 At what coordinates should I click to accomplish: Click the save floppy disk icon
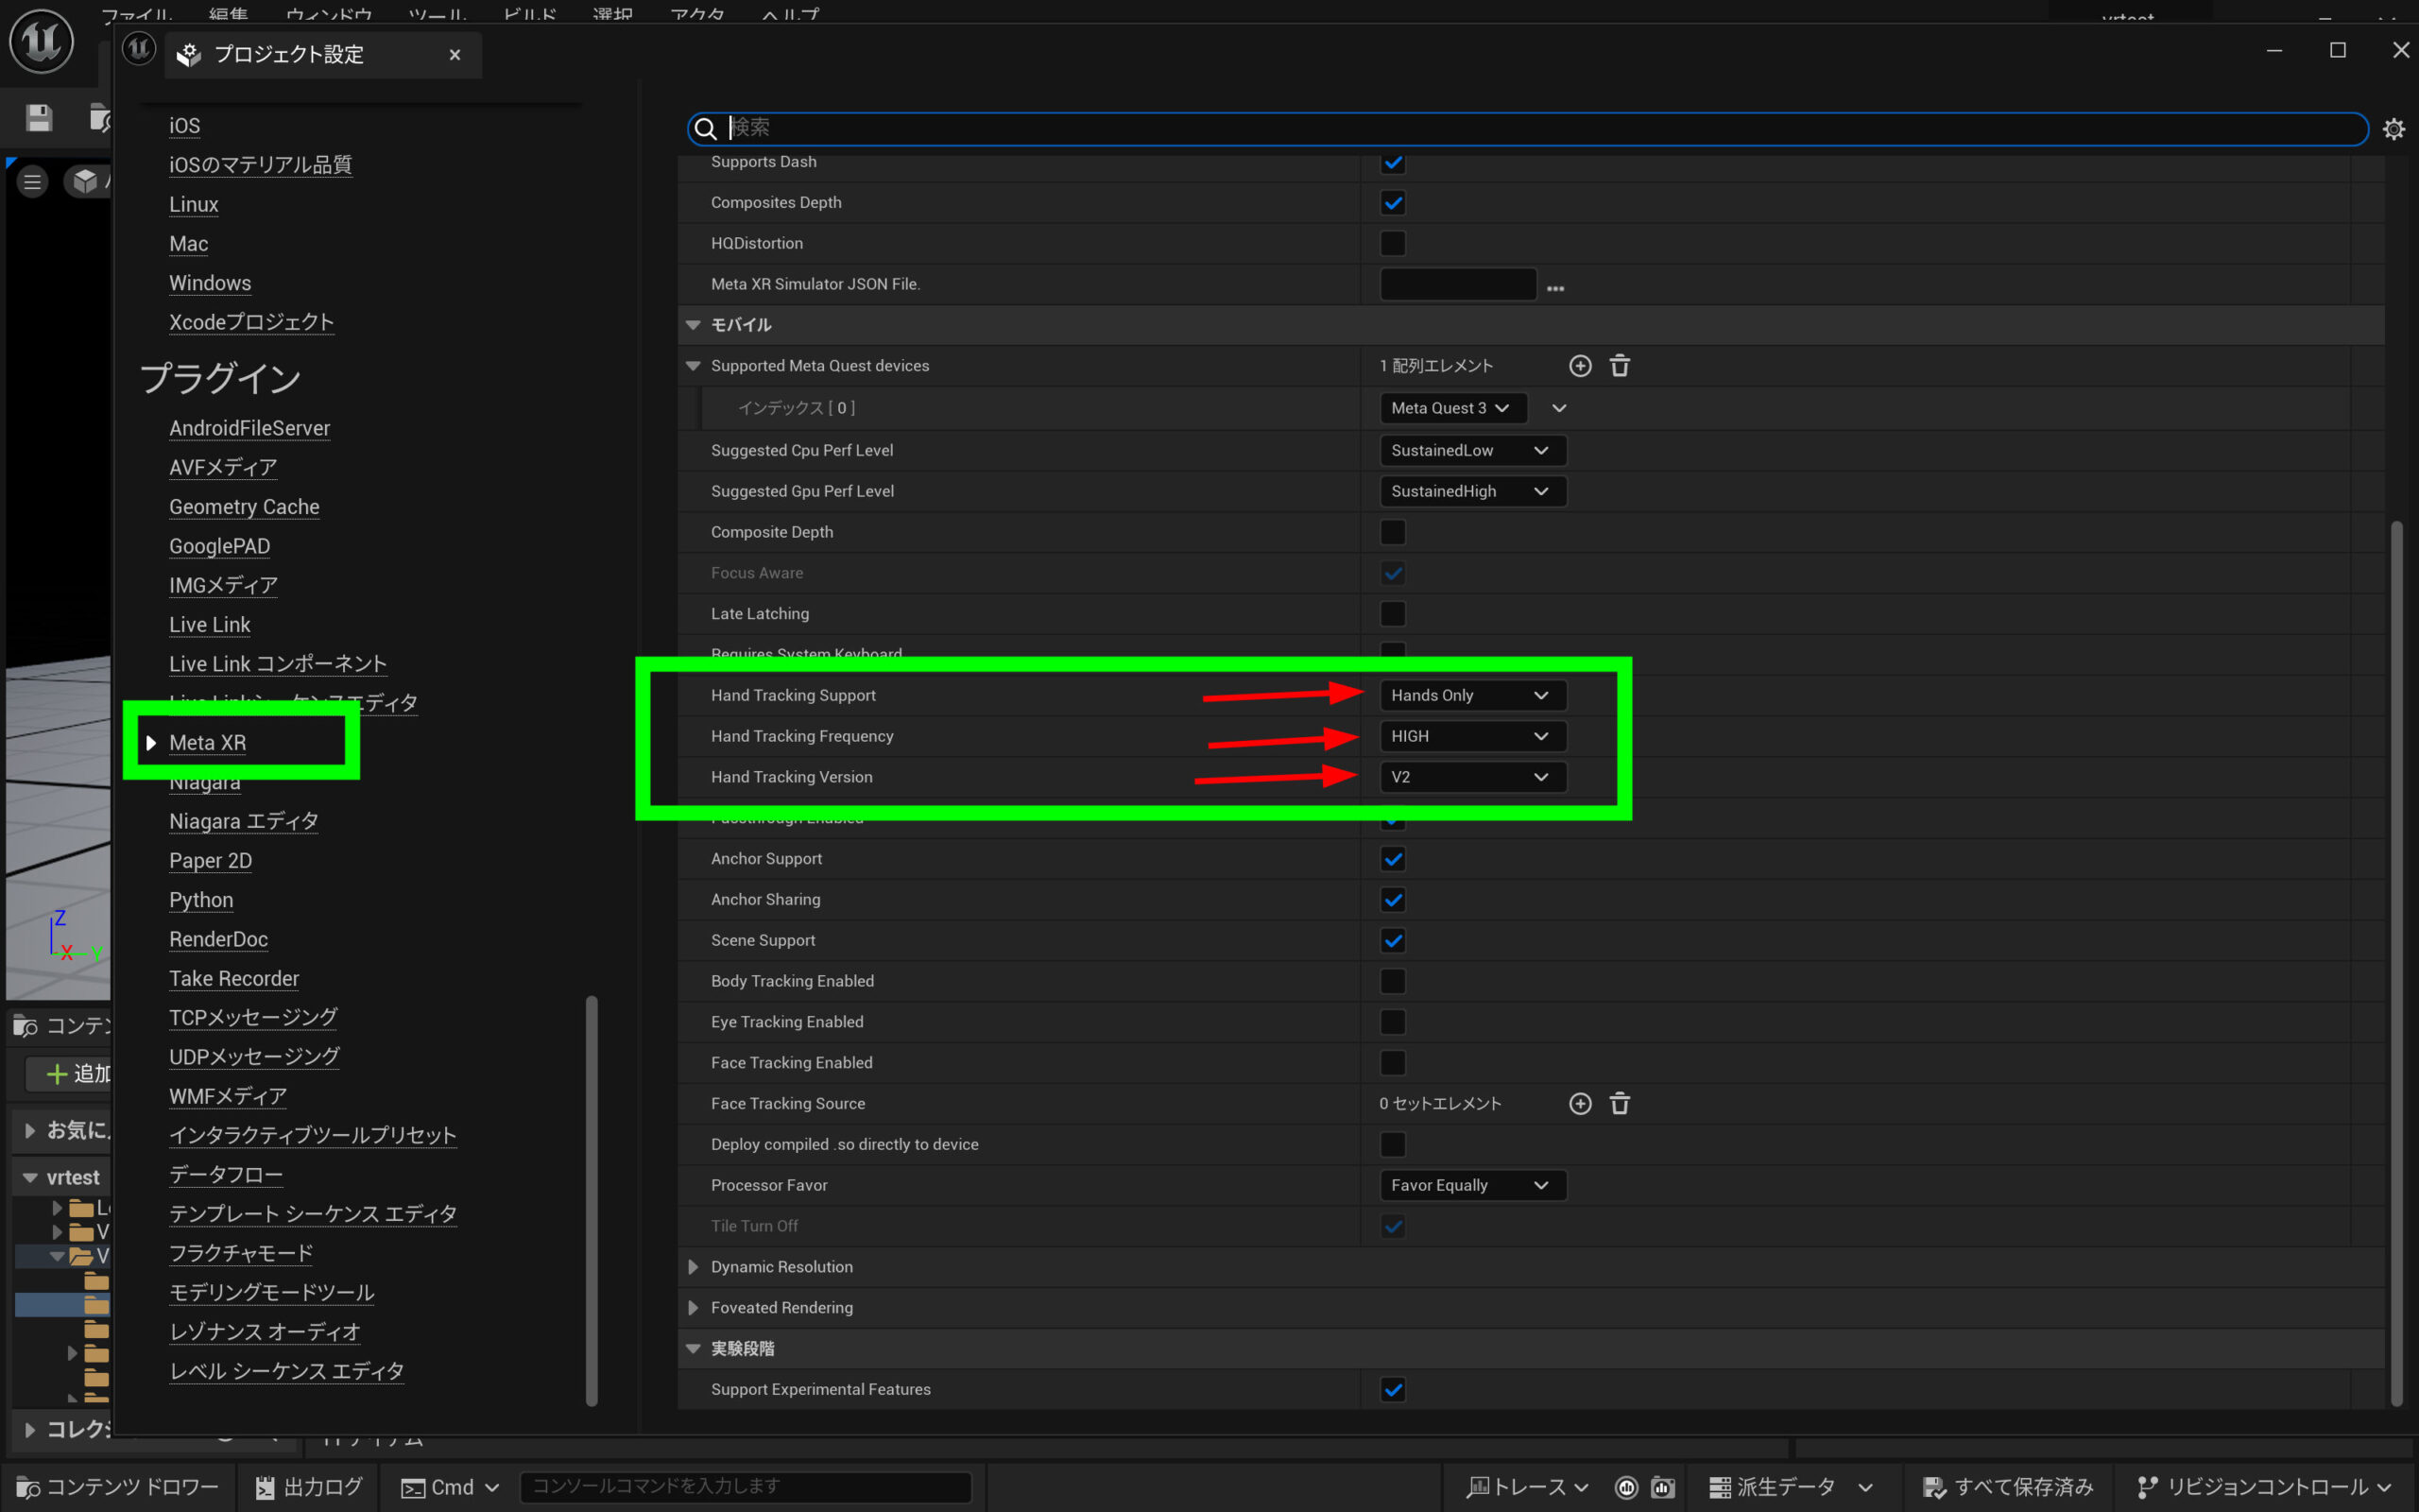tap(39, 118)
